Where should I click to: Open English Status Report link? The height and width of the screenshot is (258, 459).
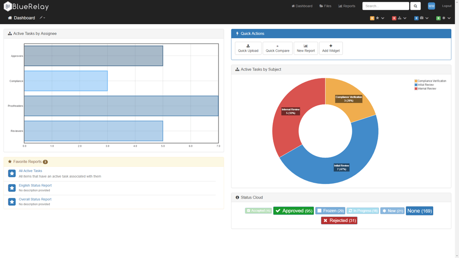35,185
